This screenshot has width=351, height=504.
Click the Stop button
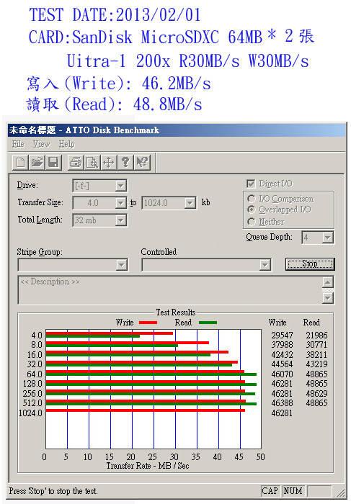(x=310, y=264)
